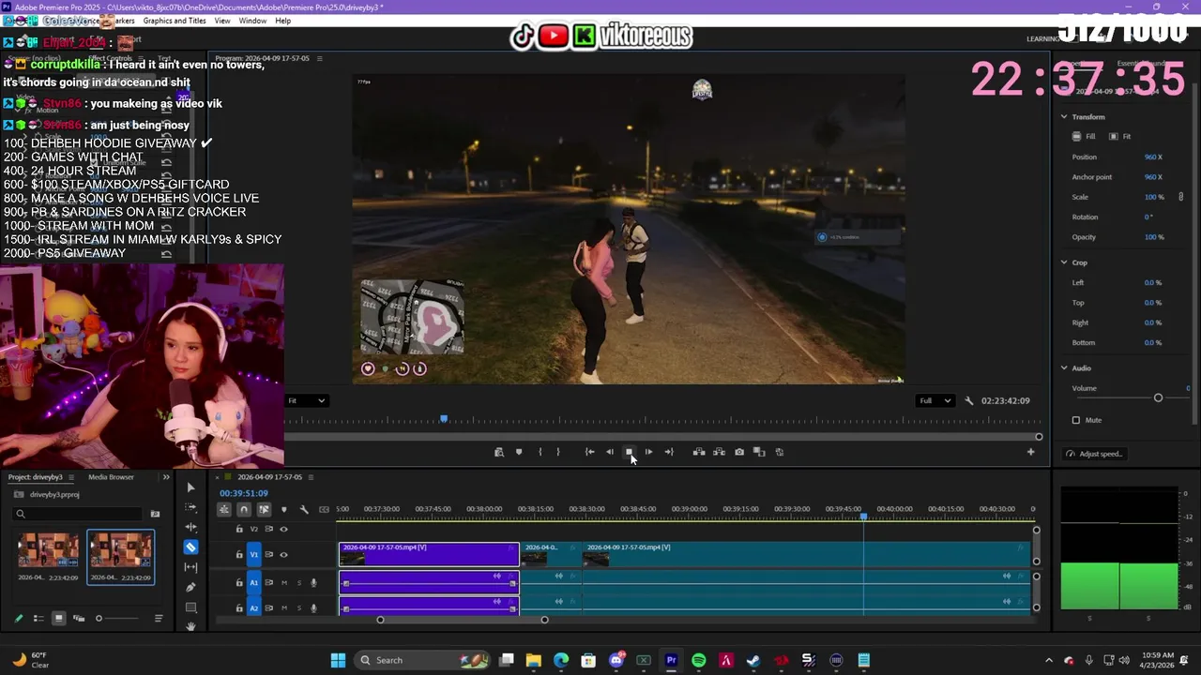This screenshot has width=1201, height=675.
Task: Open the sequence tab panel menu
Action: [311, 477]
